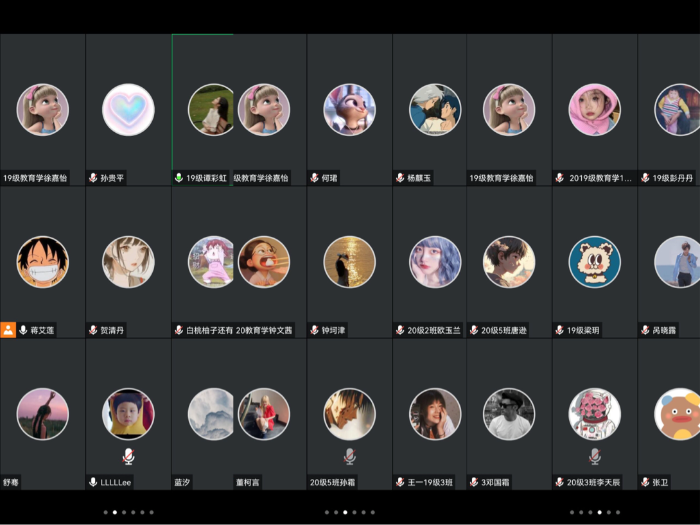This screenshot has width=700, height=525.
Task: Select the 贺清丹 name label
Action: tap(112, 330)
